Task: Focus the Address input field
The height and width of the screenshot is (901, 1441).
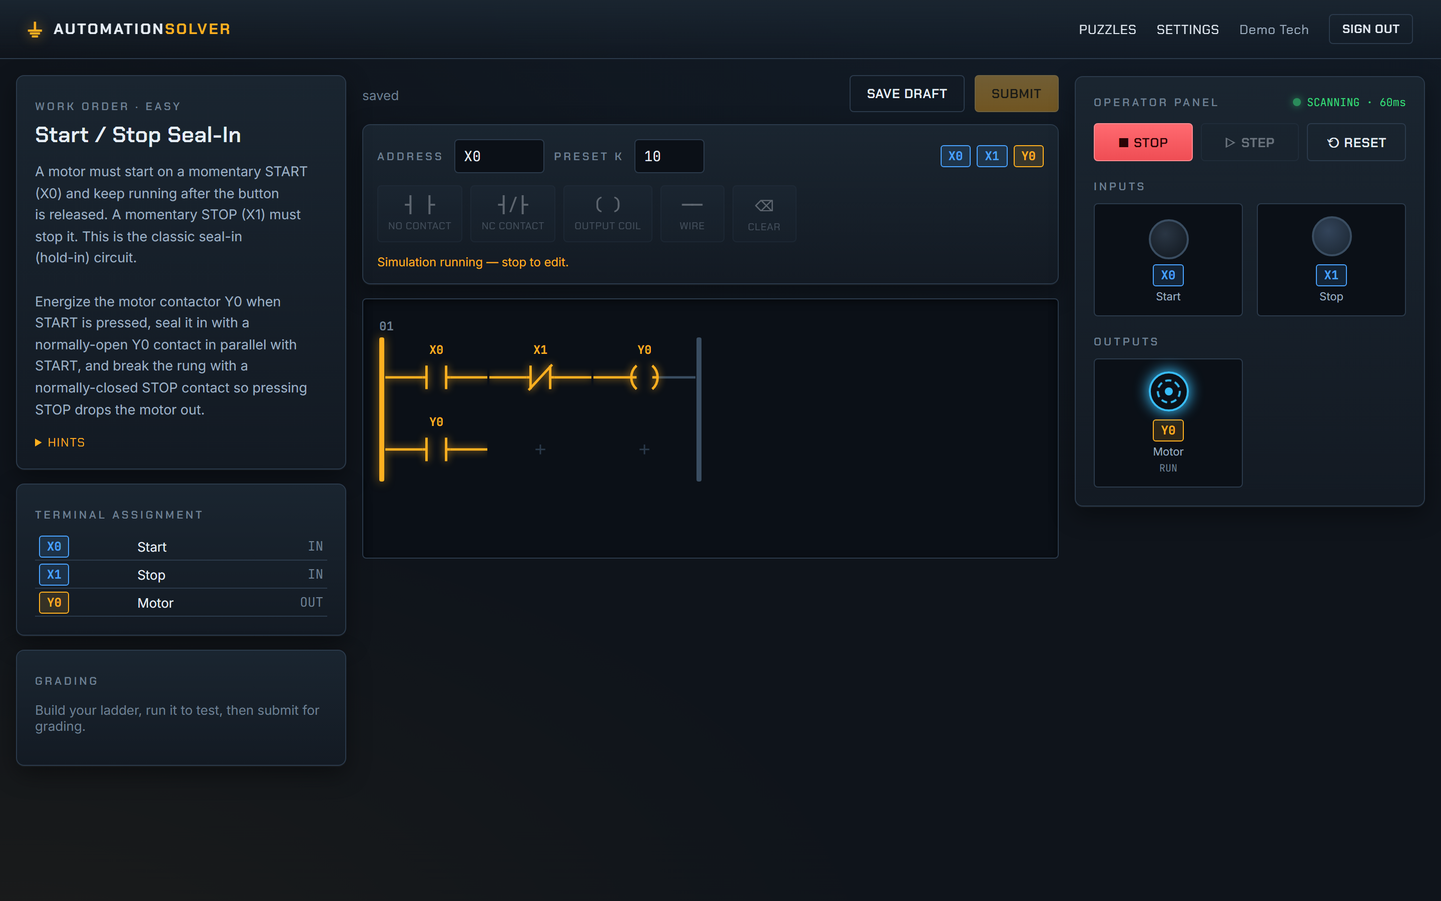Action: pos(499,156)
